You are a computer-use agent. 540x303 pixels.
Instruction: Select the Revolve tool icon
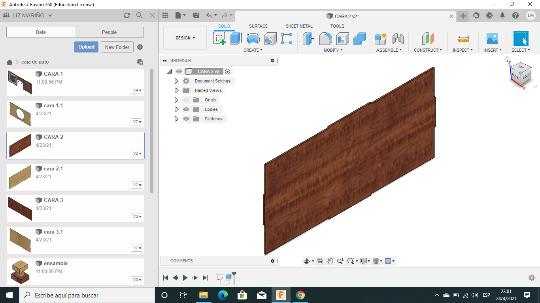point(253,39)
